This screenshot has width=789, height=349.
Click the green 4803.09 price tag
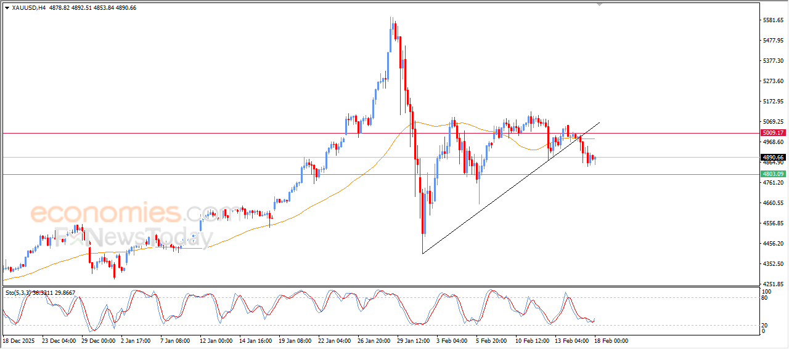773,174
